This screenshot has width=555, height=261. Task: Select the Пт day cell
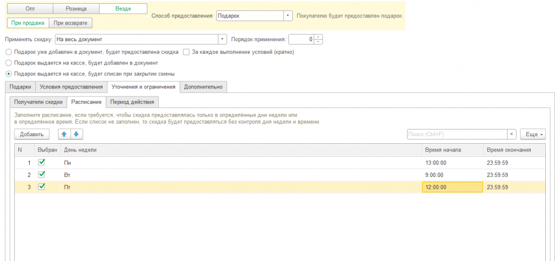[x=241, y=187]
